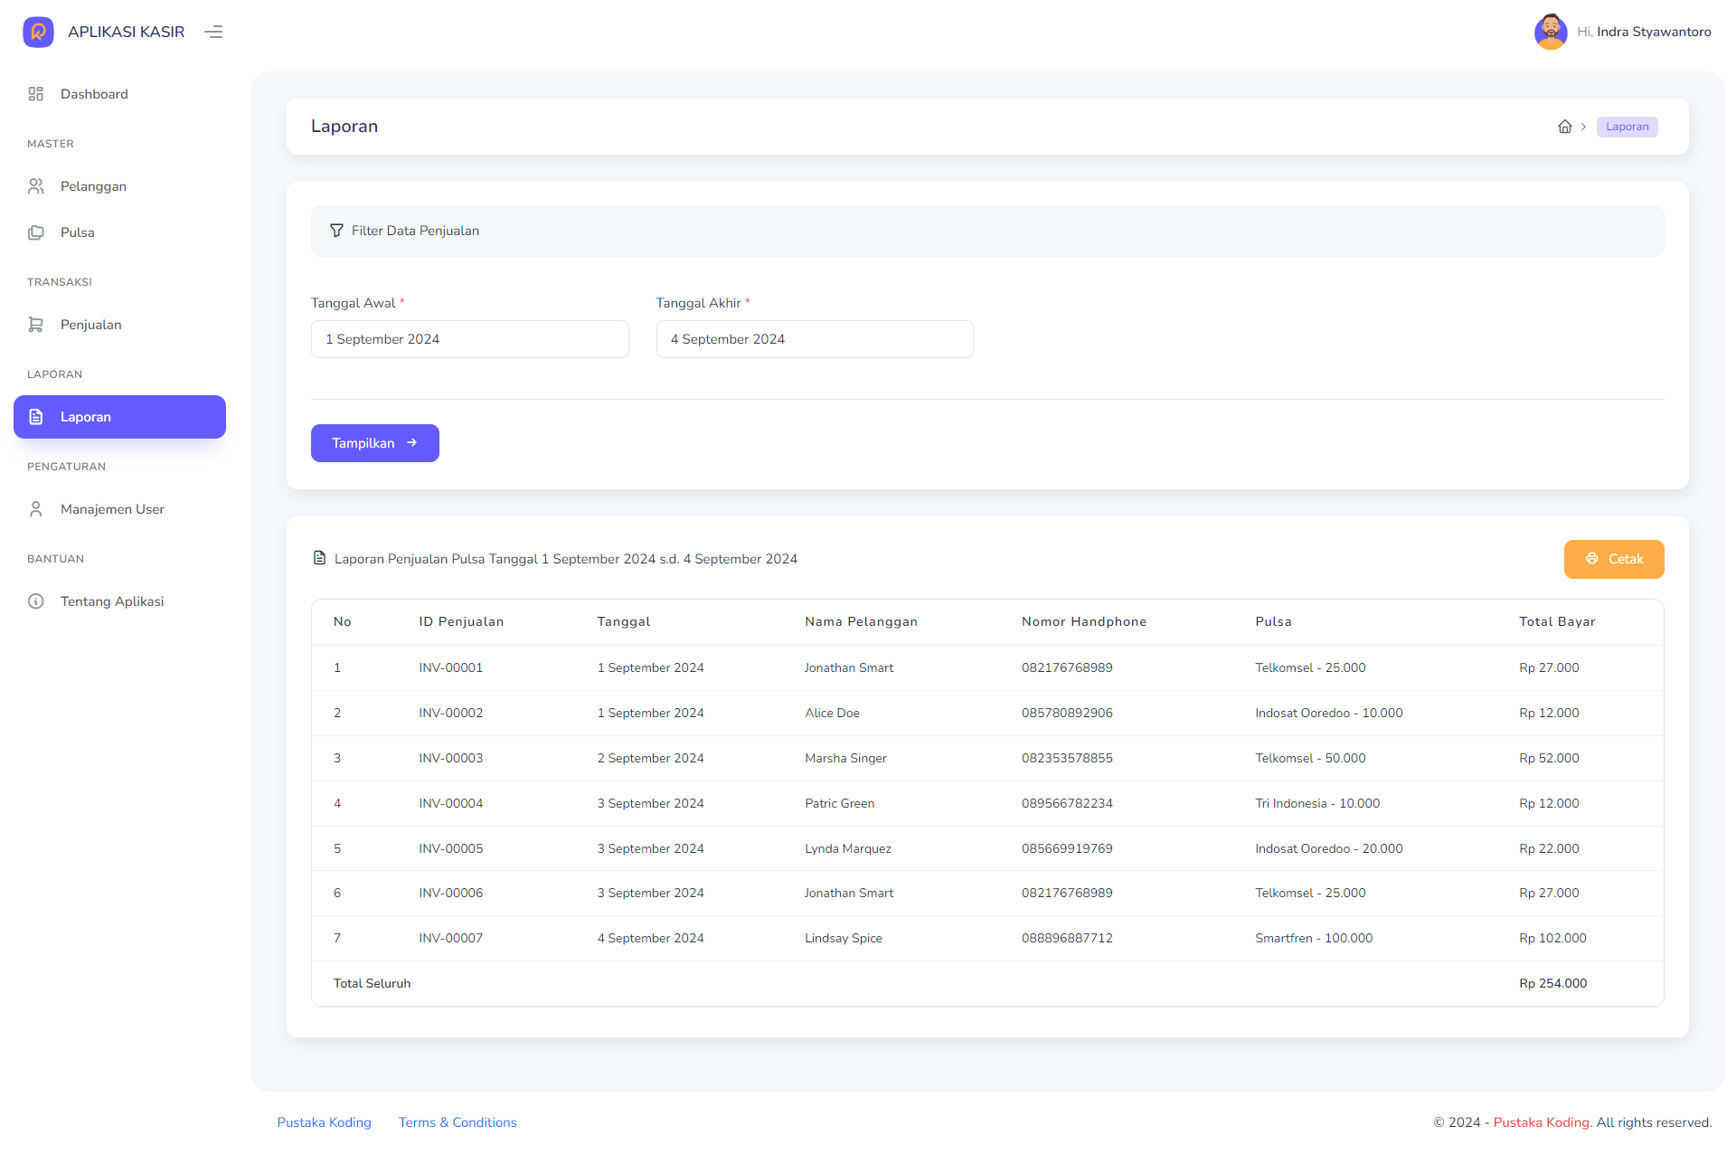The width and height of the screenshot is (1736, 1154).
Task: Click the Aplikasi Kasir logo
Action: coord(38,32)
